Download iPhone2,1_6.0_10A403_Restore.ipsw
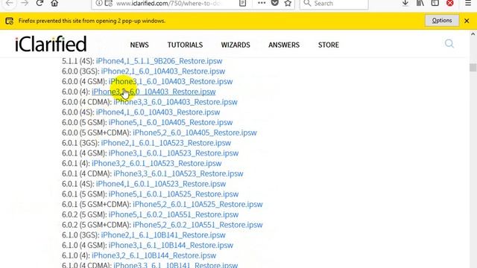 (163, 71)
